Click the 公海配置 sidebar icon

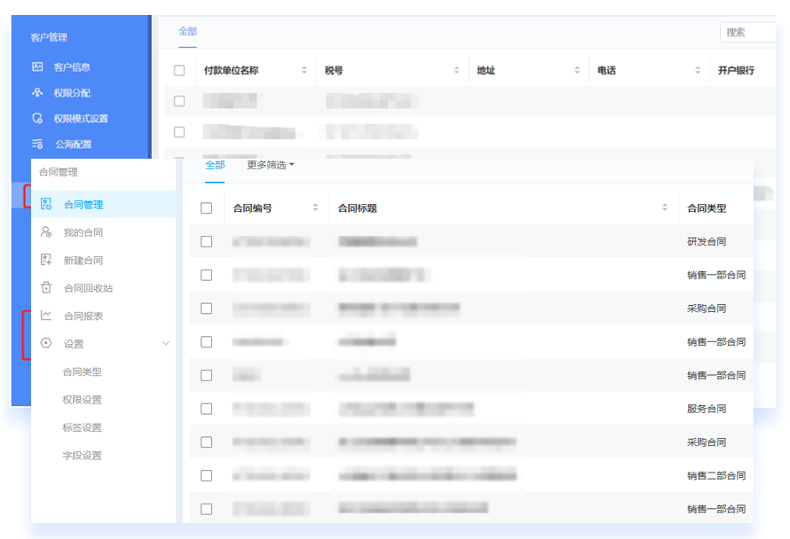click(37, 144)
